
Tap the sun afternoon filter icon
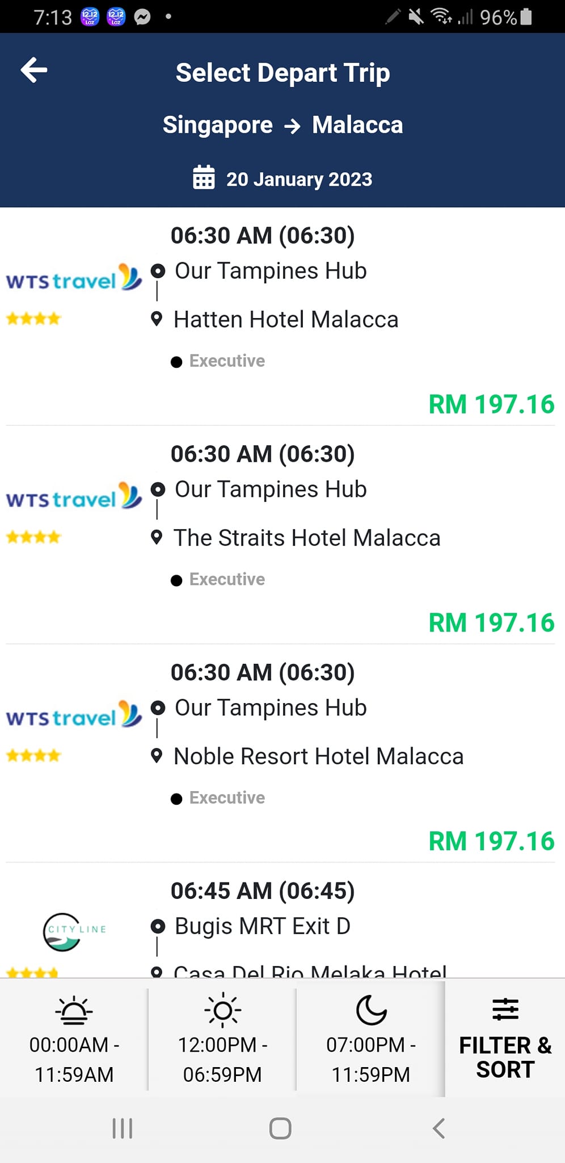coord(222,1010)
